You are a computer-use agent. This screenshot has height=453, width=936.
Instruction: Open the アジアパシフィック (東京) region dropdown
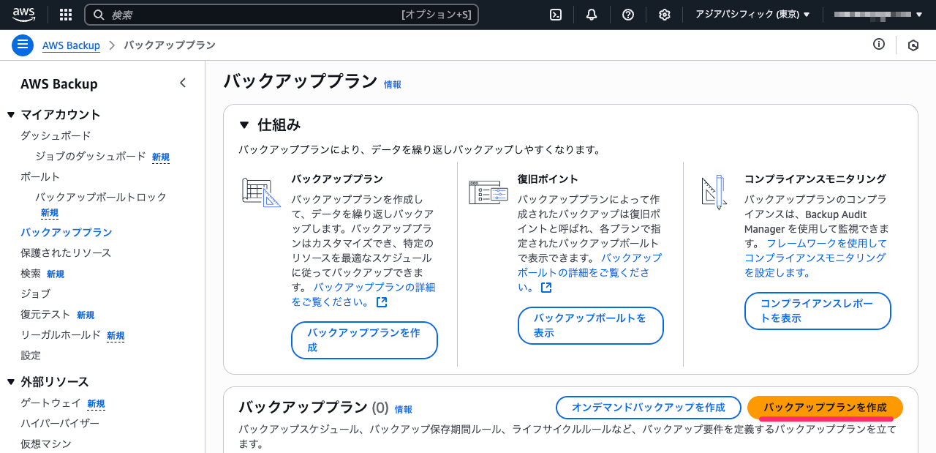[x=752, y=15]
